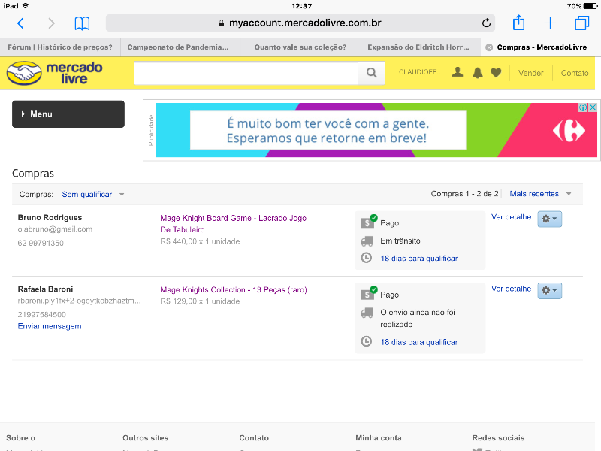The image size is (601, 451).
Task: Open Mage Knight Board Game listing link
Action: tap(234, 224)
